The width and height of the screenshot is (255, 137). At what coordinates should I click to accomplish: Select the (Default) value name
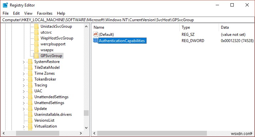106,34
